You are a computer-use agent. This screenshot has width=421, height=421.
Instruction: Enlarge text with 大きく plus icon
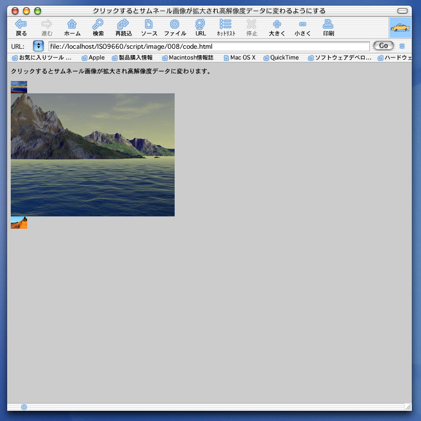[x=277, y=24]
